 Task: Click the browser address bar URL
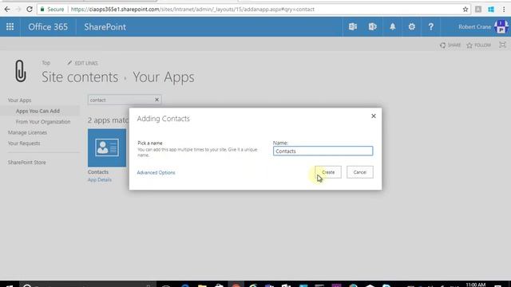[x=192, y=10]
